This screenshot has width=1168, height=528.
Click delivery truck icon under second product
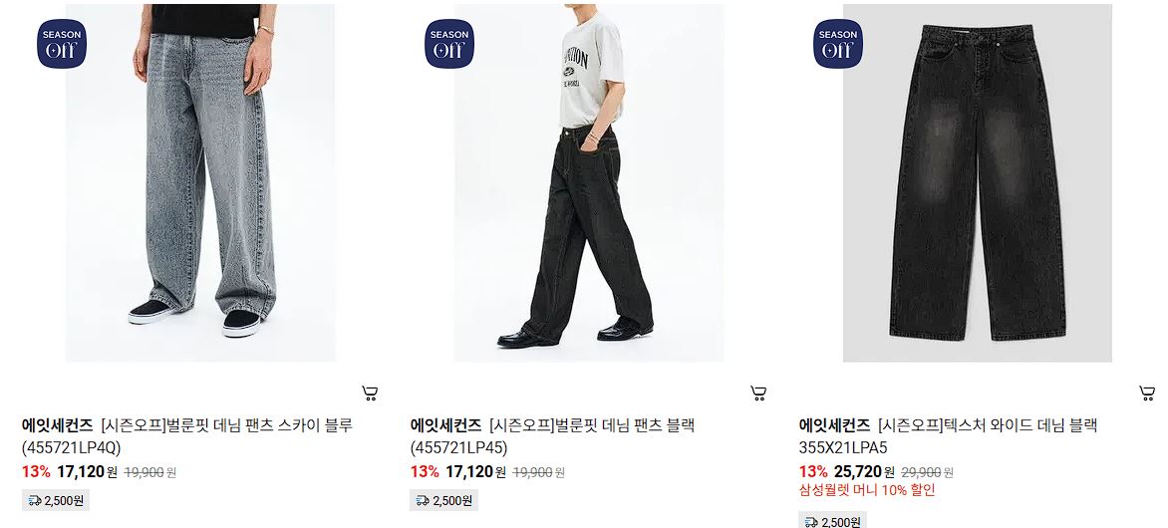click(x=423, y=500)
